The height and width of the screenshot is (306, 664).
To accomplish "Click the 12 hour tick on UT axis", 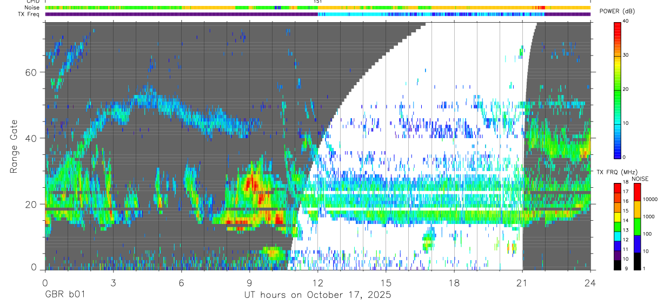I will [318, 283].
